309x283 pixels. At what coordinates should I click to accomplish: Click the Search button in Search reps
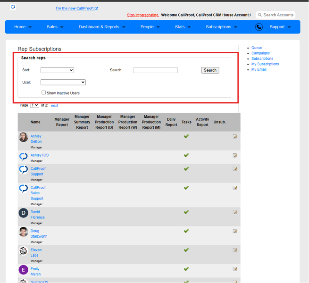210,70
